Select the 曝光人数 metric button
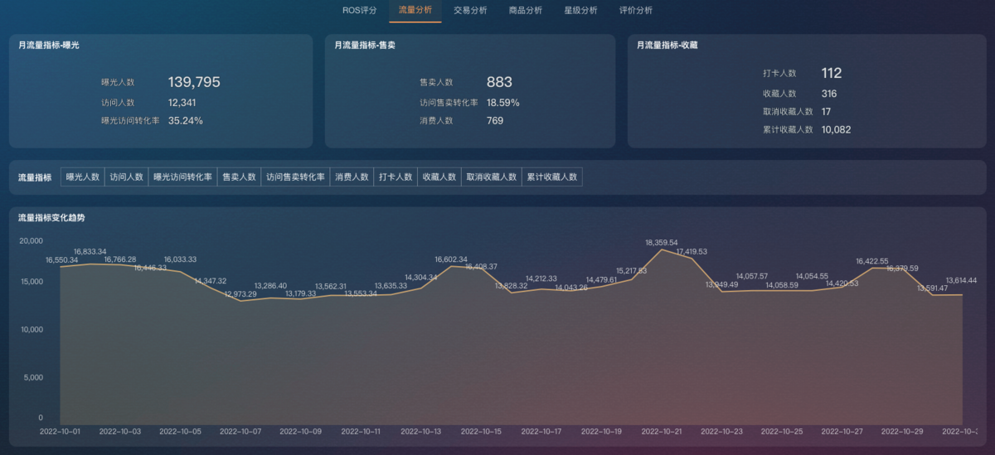Screen dimensions: 995x455 pyautogui.click(x=83, y=177)
